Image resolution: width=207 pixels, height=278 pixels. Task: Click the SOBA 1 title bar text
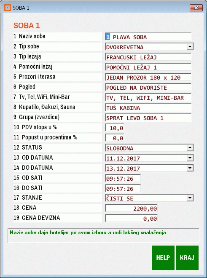(21, 8)
